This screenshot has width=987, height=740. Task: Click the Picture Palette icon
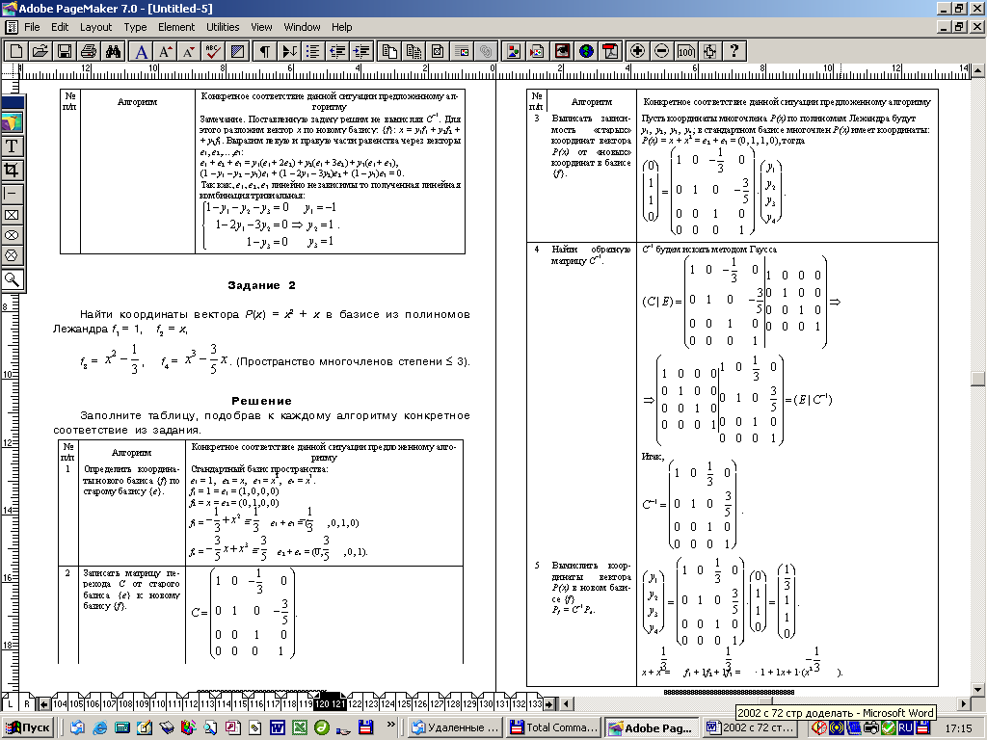tap(514, 51)
